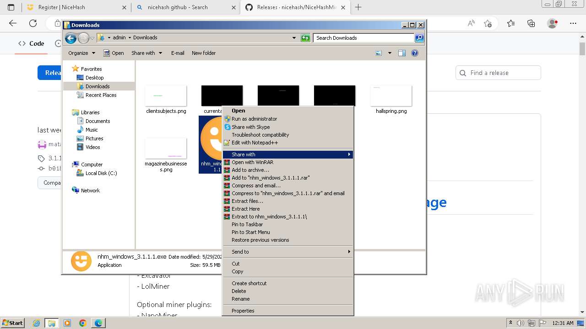Select magazinebusinesses.png file

point(166,155)
